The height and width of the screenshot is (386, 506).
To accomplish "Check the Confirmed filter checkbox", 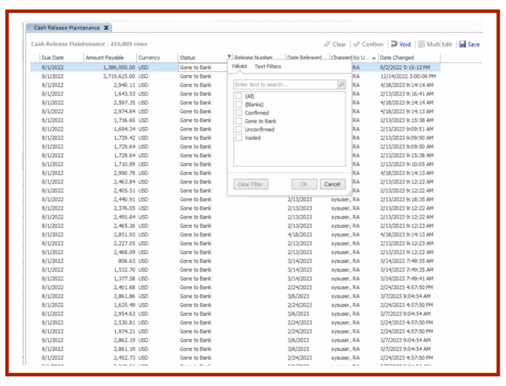I will point(239,113).
